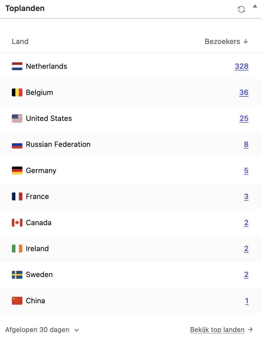Open Russian Federation visitor count 8
Screen dimensions: 262x341
(246, 145)
